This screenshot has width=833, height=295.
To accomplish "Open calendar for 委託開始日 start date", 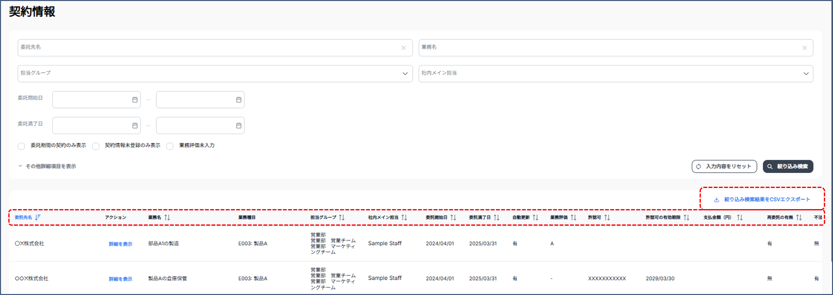I will pyautogui.click(x=135, y=100).
